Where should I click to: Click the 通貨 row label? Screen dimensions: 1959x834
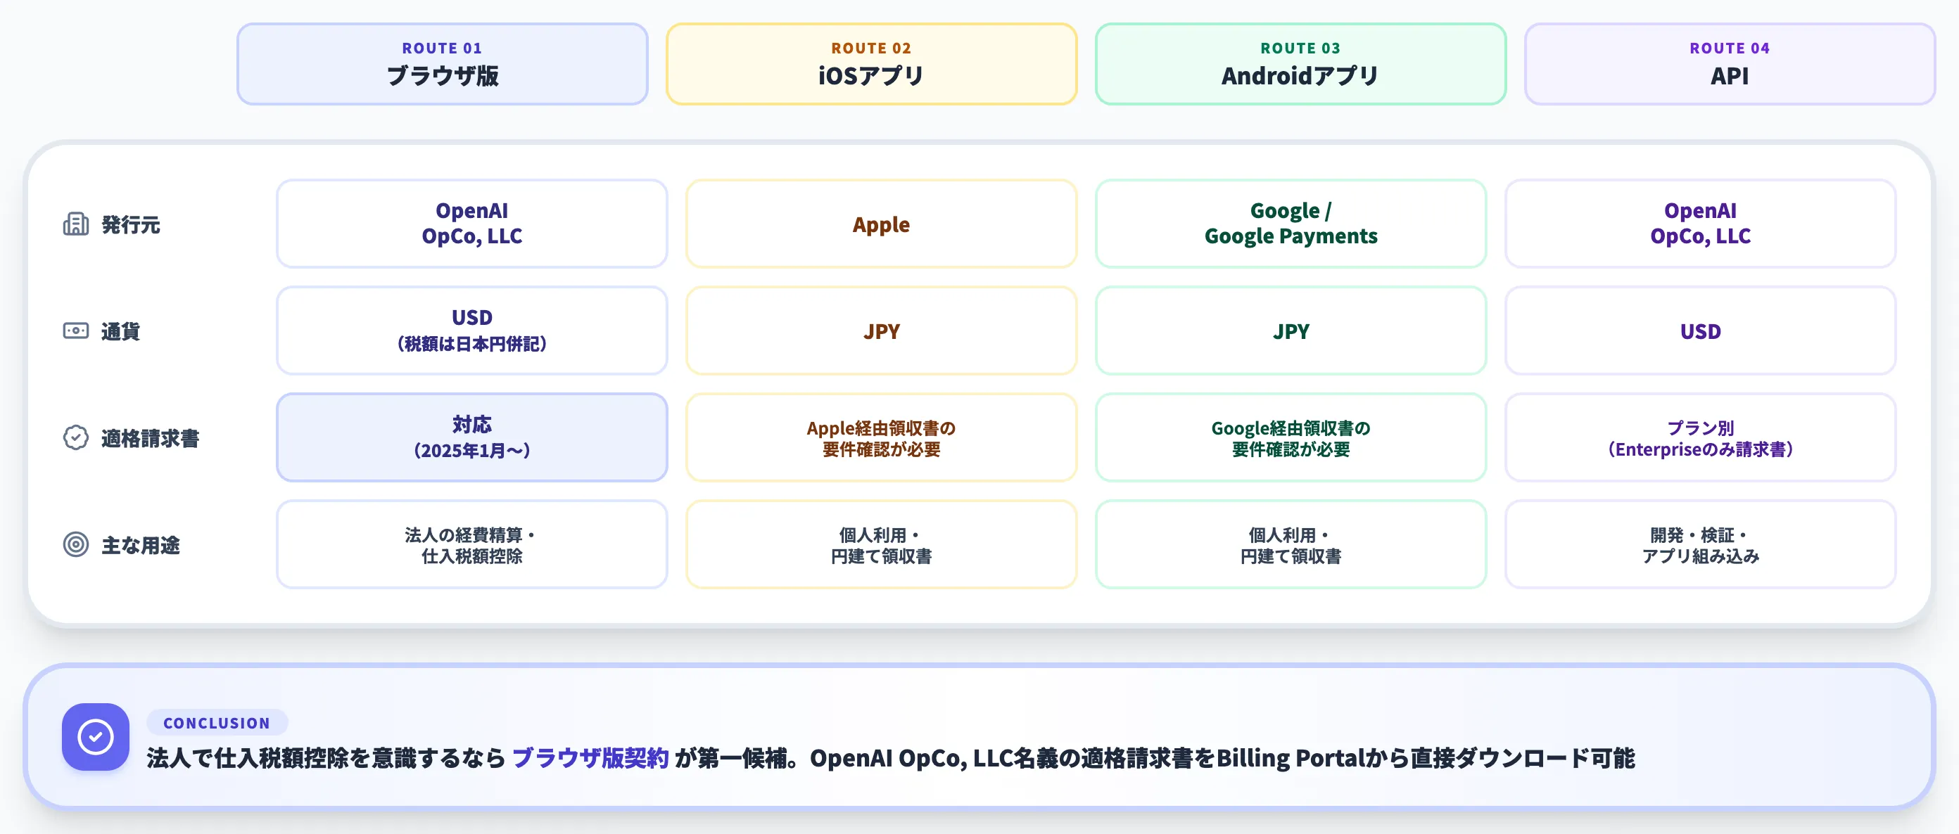pos(121,331)
